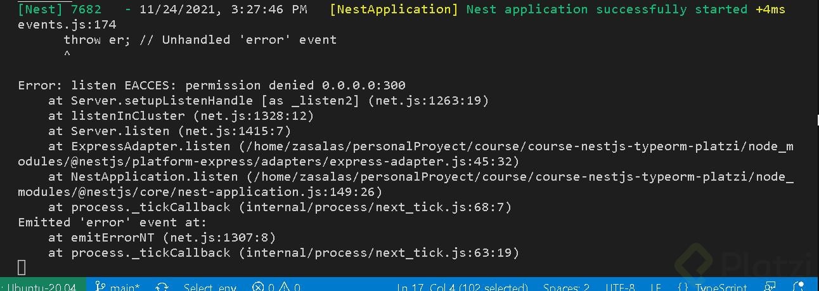
Task: Click the curly braces icon before TypeScript
Action: click(x=683, y=287)
